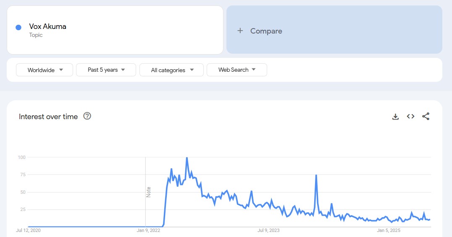Open the Past 5 years dropdown

click(106, 70)
